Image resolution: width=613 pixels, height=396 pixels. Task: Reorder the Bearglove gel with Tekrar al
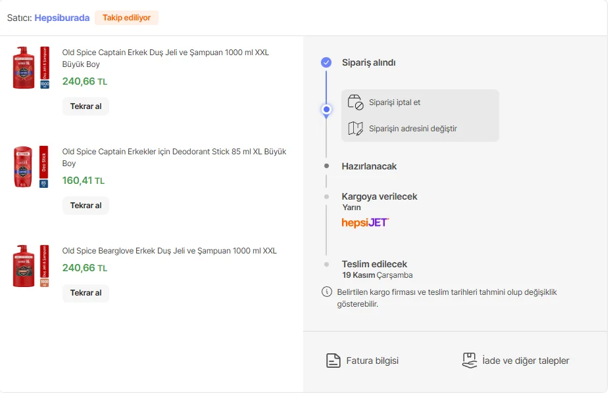(x=86, y=293)
